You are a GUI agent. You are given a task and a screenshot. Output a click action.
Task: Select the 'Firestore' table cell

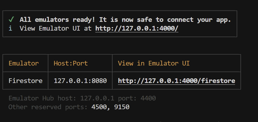coord(26,80)
